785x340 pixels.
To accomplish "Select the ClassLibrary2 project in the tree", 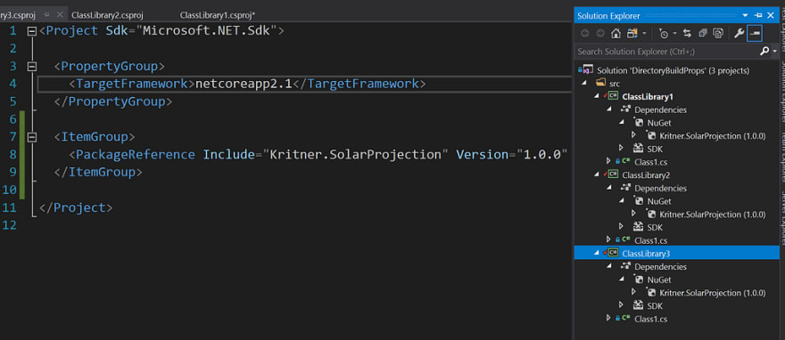I will pos(646,174).
